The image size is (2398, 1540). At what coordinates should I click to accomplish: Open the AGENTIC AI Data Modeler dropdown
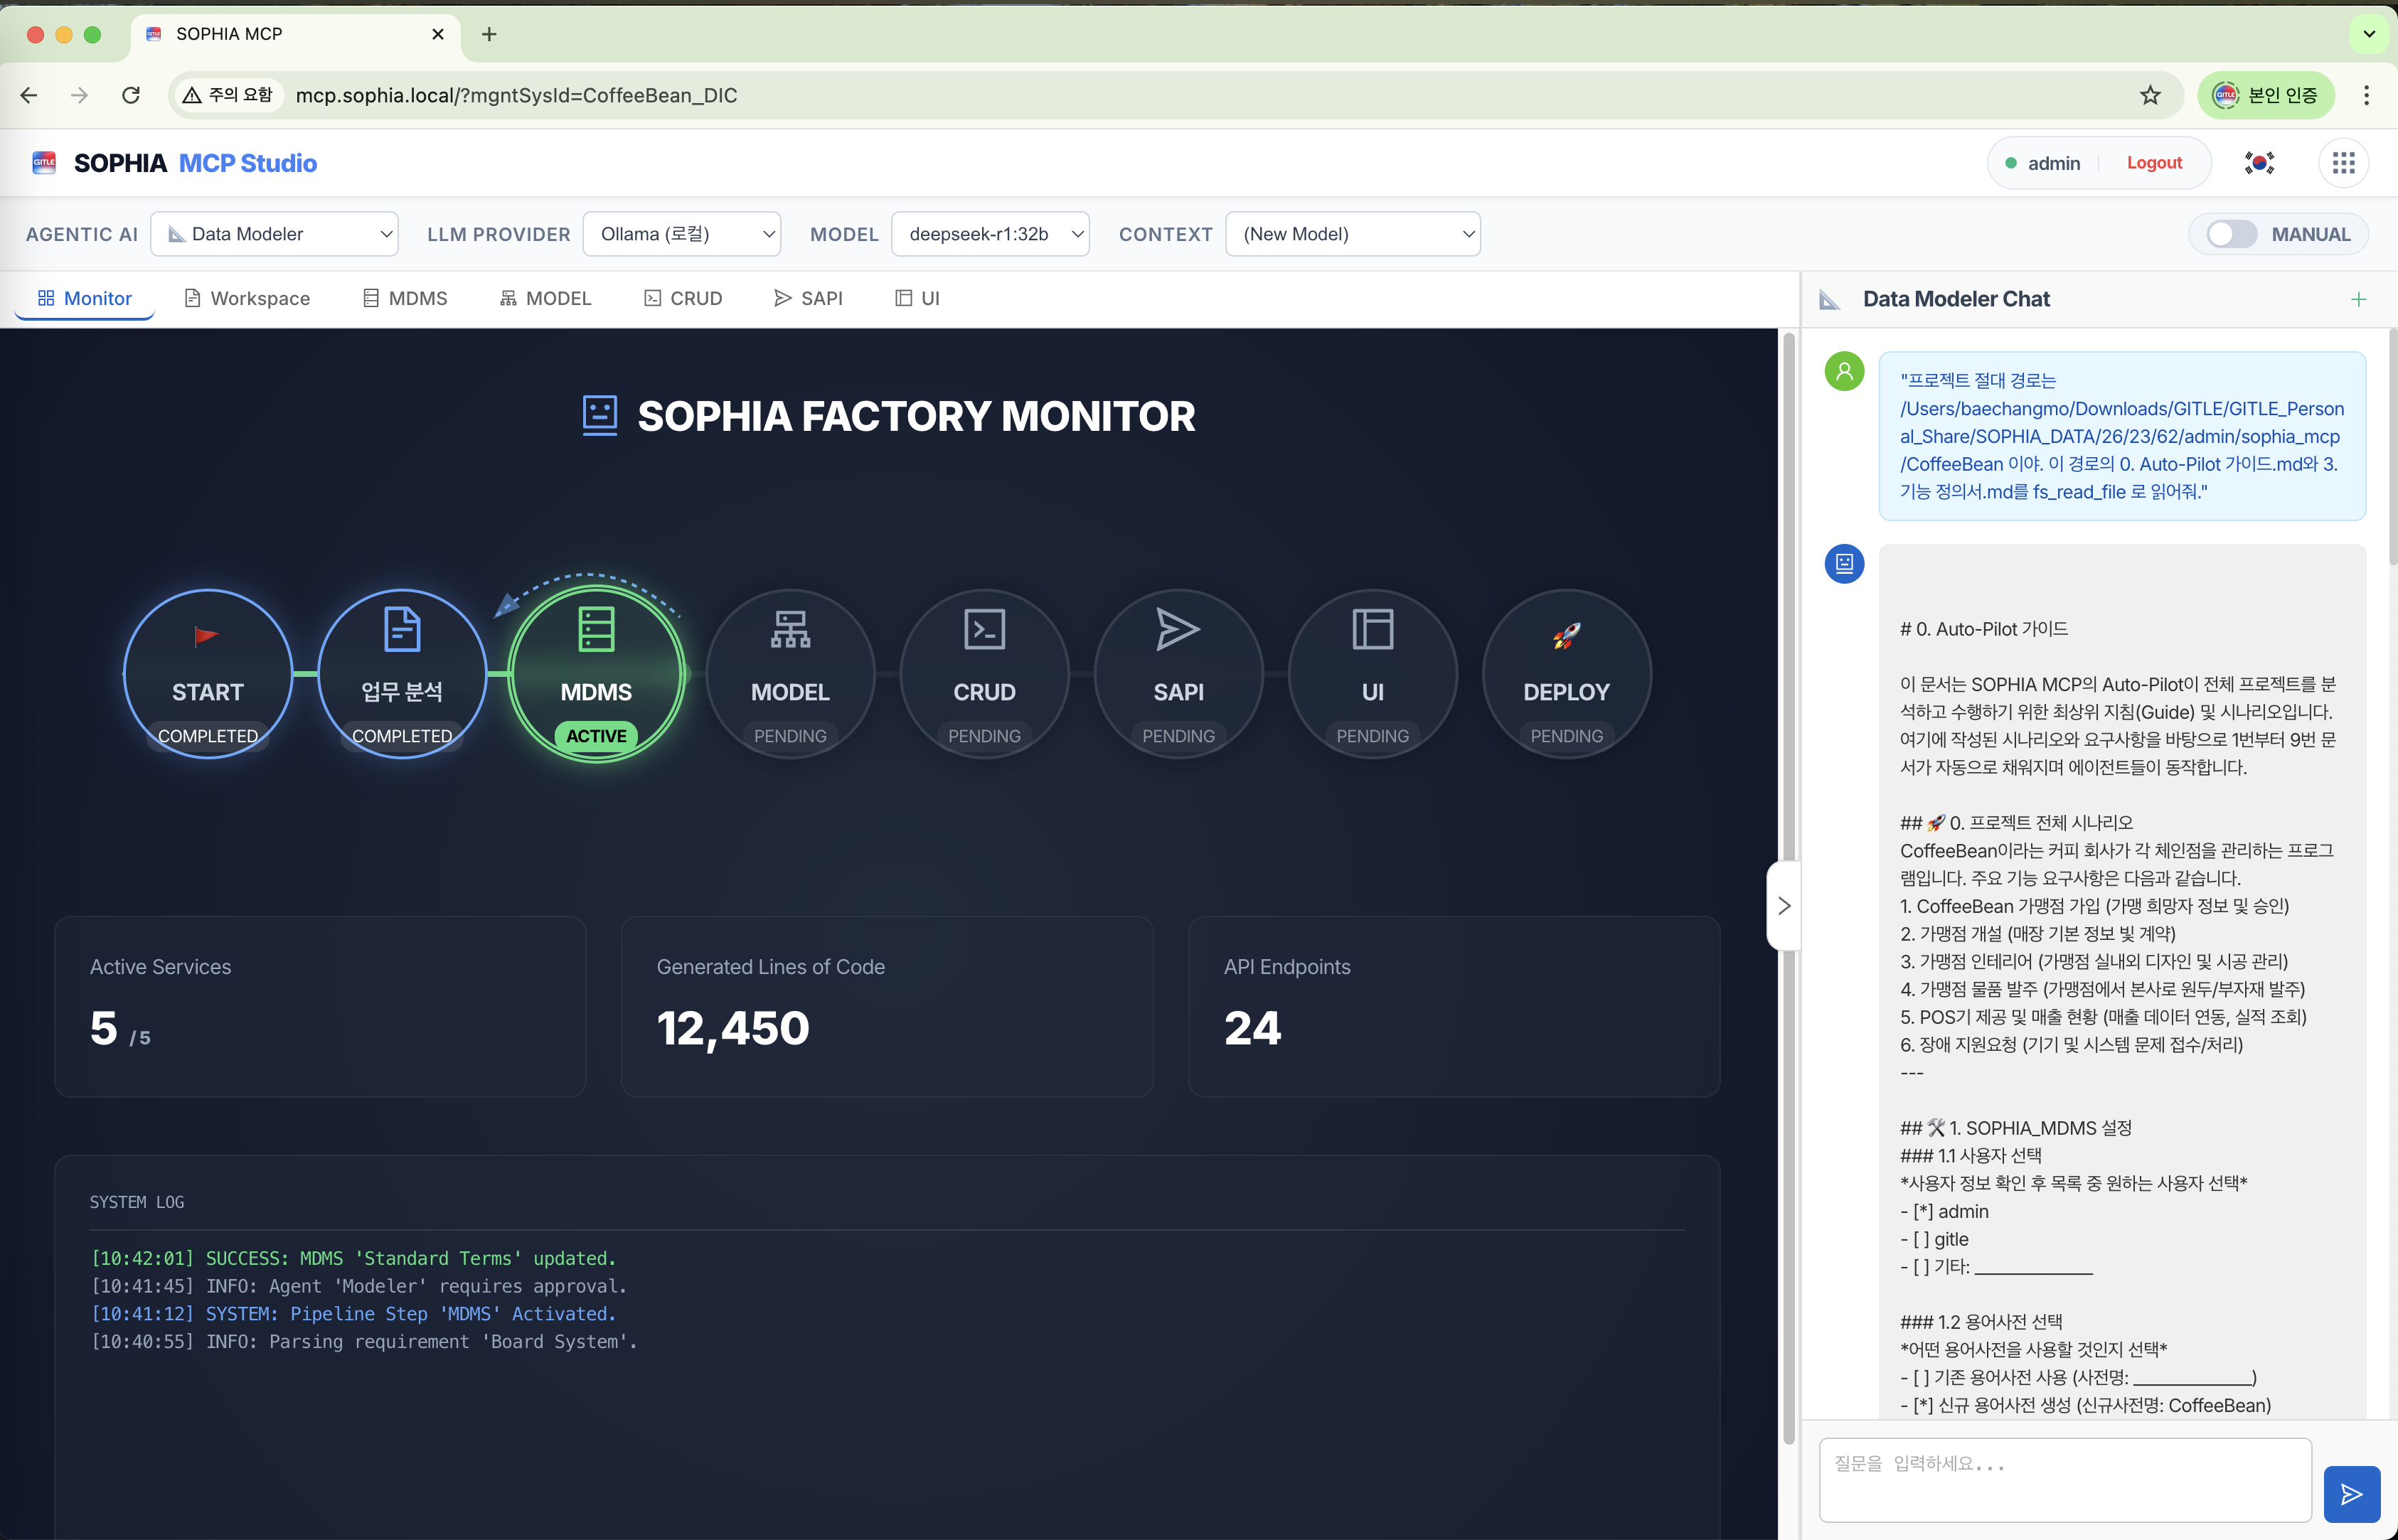pos(274,234)
